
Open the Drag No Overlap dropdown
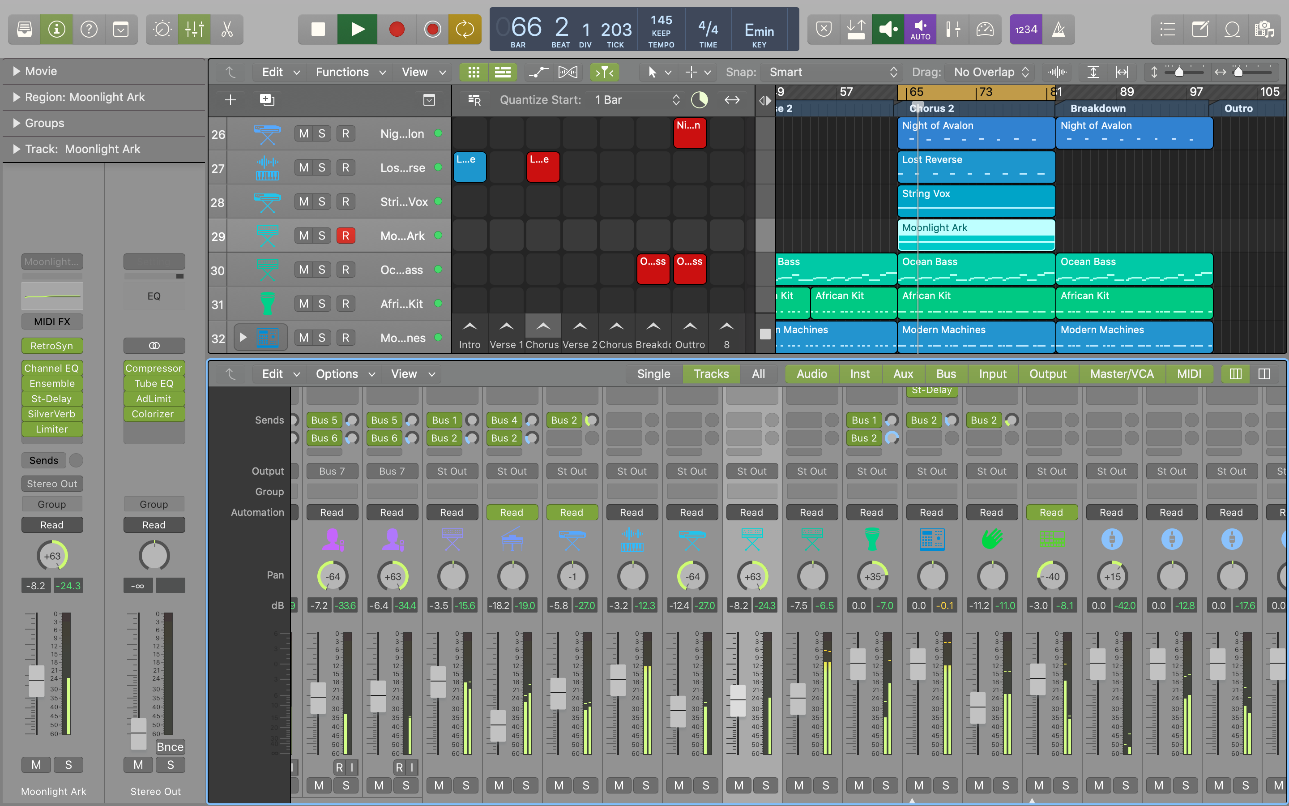click(x=990, y=72)
